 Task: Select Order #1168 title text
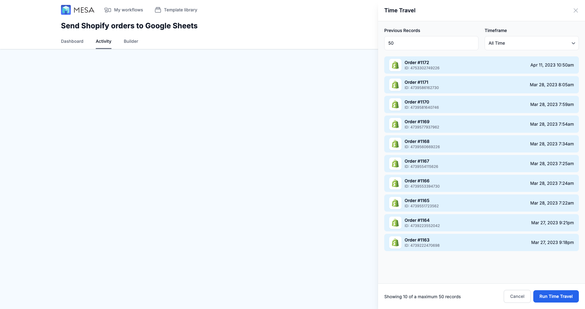[417, 141]
